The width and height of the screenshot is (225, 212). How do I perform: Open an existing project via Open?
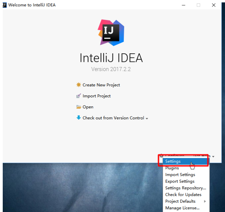click(88, 107)
